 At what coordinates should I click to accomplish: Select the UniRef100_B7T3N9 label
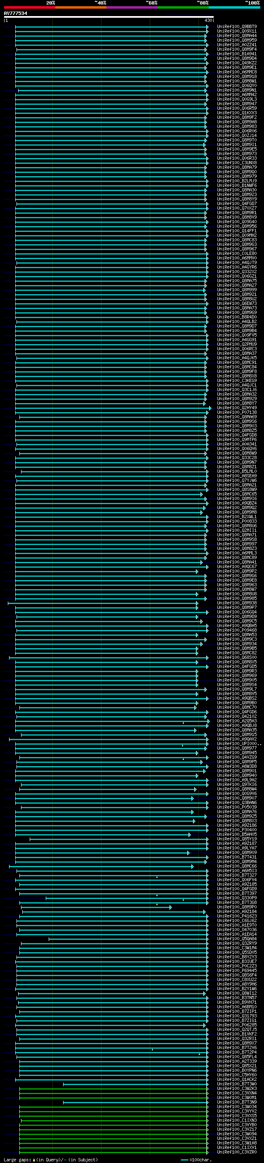236,1102
